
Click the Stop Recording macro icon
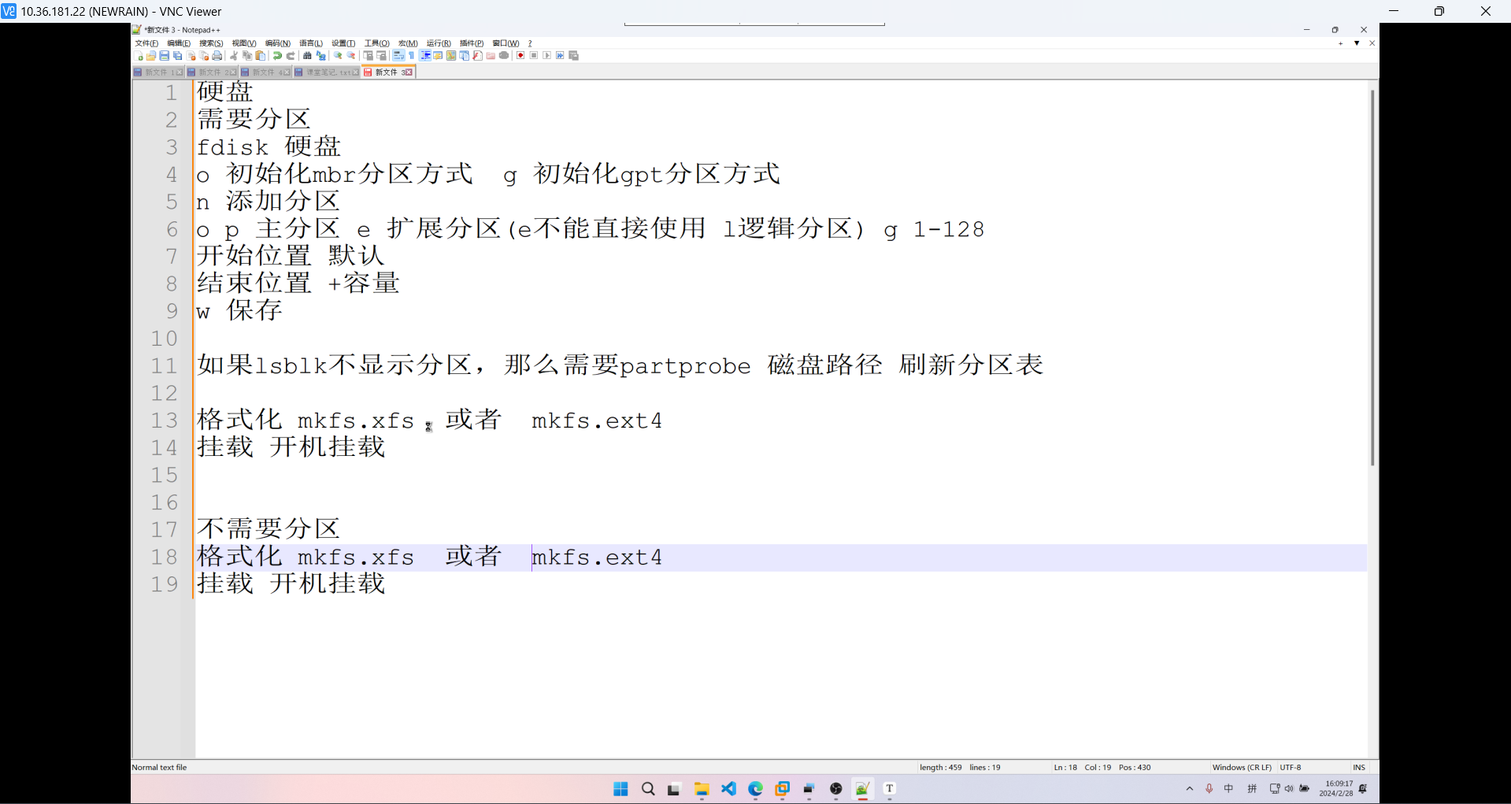click(534, 56)
